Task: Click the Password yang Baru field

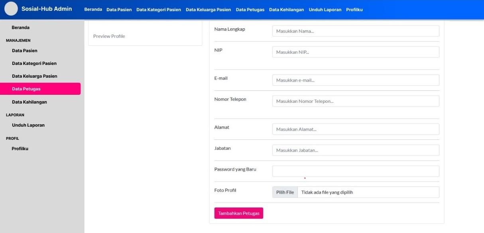Action: tap(355, 171)
